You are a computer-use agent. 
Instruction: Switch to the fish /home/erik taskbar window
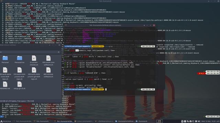pos(41,121)
